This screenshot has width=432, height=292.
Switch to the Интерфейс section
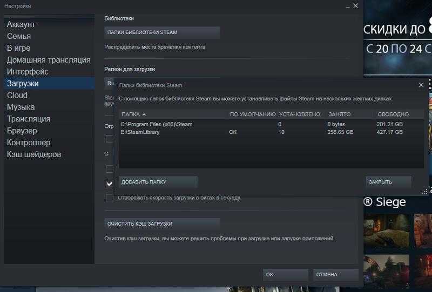(x=28, y=72)
